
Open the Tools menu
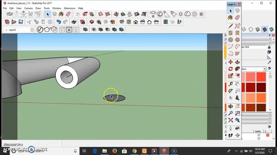47,8
